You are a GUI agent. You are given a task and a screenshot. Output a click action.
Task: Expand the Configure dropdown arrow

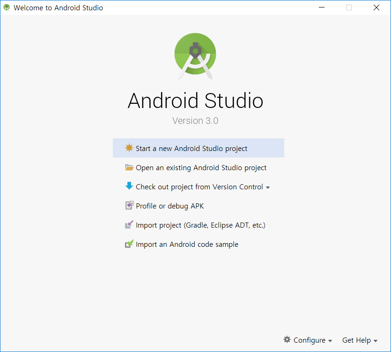[330, 341]
